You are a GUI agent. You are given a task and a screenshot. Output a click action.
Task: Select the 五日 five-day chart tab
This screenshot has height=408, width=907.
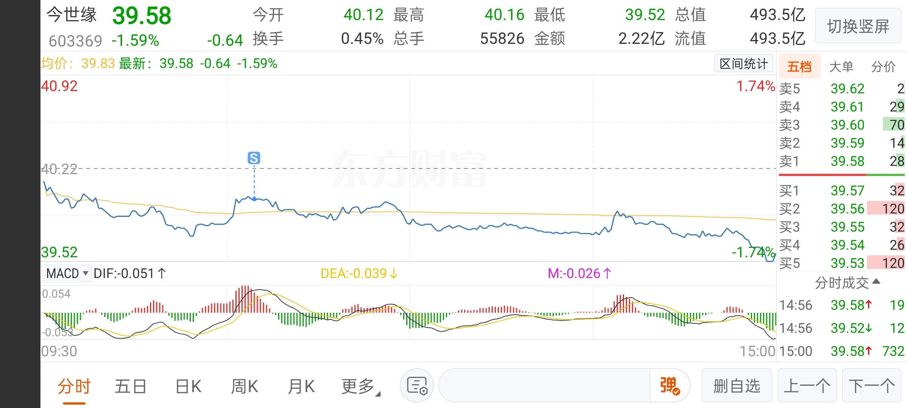click(x=130, y=386)
